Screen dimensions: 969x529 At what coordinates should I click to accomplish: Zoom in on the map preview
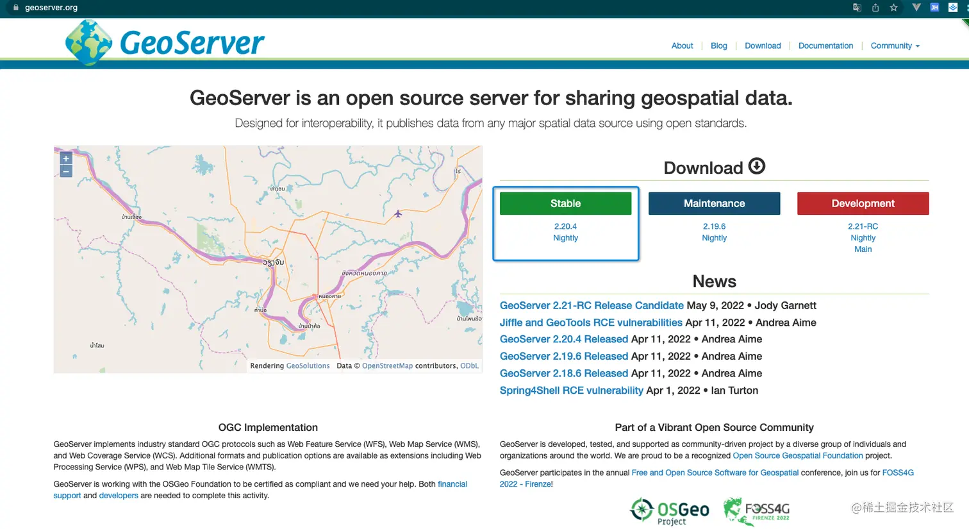click(65, 158)
